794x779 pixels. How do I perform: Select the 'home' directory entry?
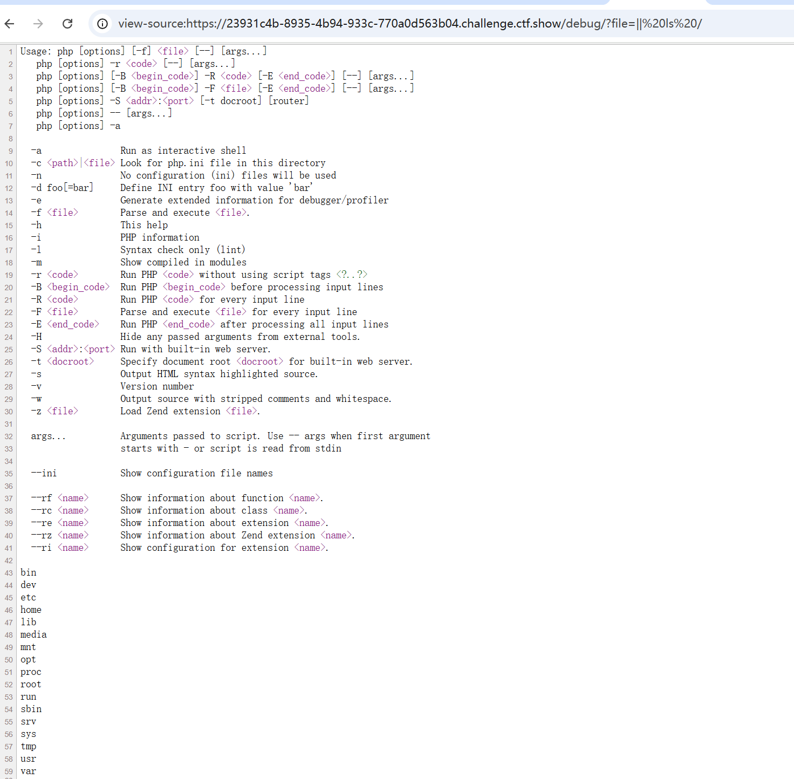(31, 610)
